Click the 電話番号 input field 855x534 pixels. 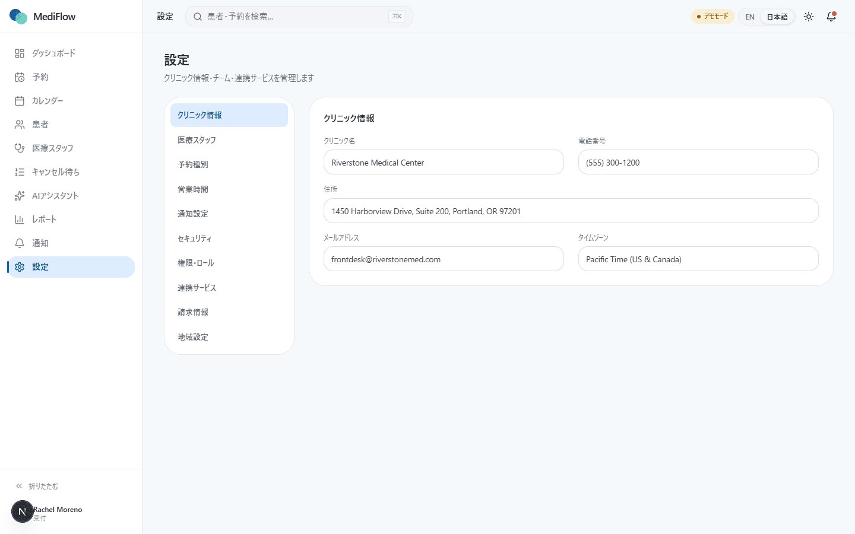(x=698, y=162)
